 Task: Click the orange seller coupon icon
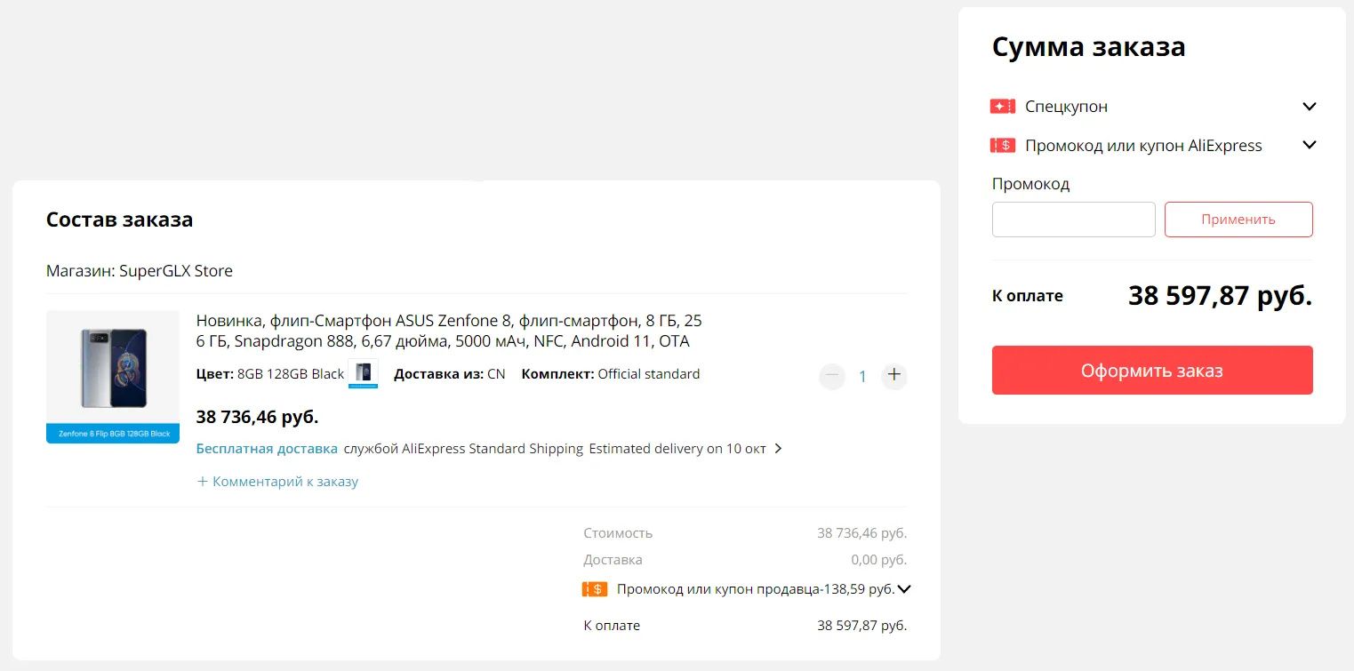tap(595, 588)
